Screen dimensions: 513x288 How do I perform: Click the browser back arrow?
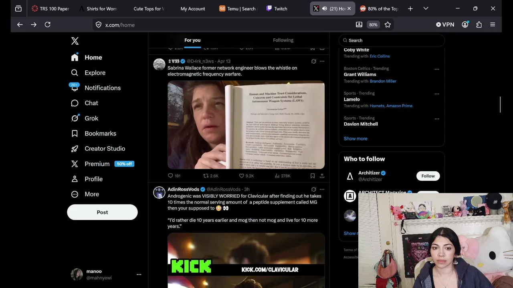click(x=20, y=25)
